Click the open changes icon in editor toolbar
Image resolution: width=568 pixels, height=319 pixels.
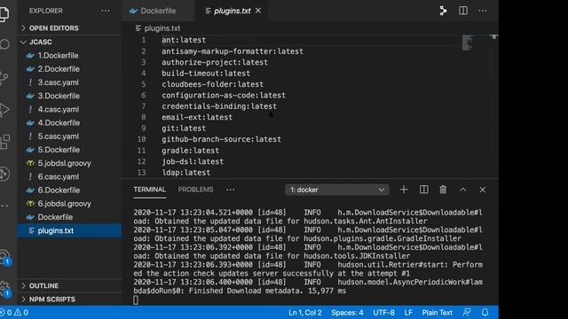[443, 11]
